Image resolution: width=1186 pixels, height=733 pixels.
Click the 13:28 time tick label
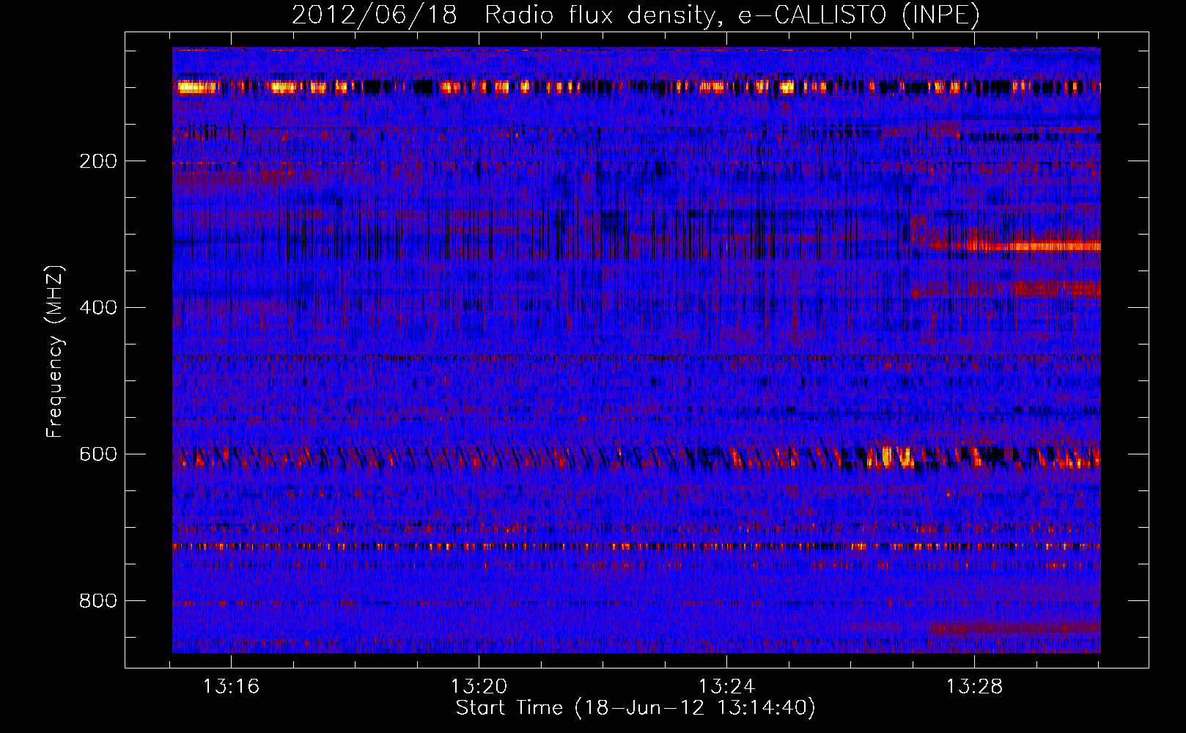pyautogui.click(x=975, y=687)
